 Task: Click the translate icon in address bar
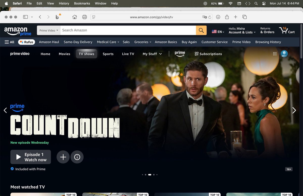click(x=204, y=17)
